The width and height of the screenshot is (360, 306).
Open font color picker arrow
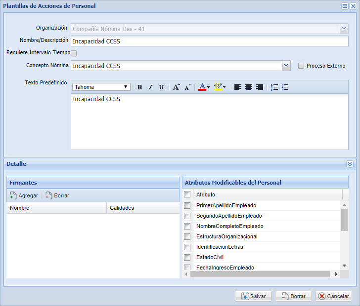[x=209, y=87]
